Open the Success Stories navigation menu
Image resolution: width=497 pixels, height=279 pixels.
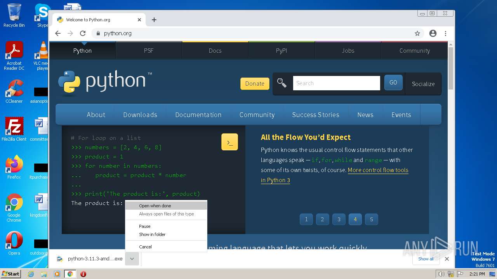(x=316, y=115)
